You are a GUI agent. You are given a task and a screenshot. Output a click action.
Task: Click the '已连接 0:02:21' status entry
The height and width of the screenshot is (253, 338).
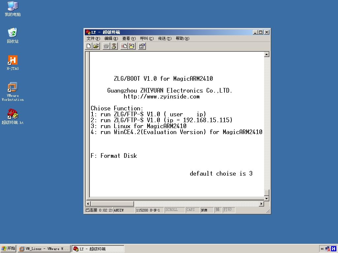pyautogui.click(x=99, y=210)
